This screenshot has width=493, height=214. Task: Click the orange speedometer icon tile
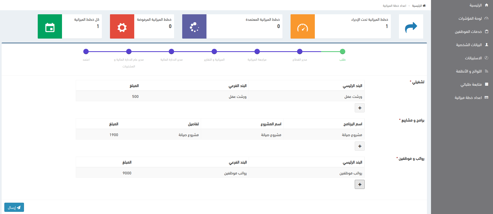pos(302,27)
